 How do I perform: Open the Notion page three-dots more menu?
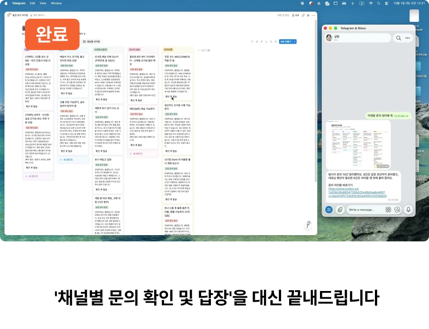tap(313, 15)
